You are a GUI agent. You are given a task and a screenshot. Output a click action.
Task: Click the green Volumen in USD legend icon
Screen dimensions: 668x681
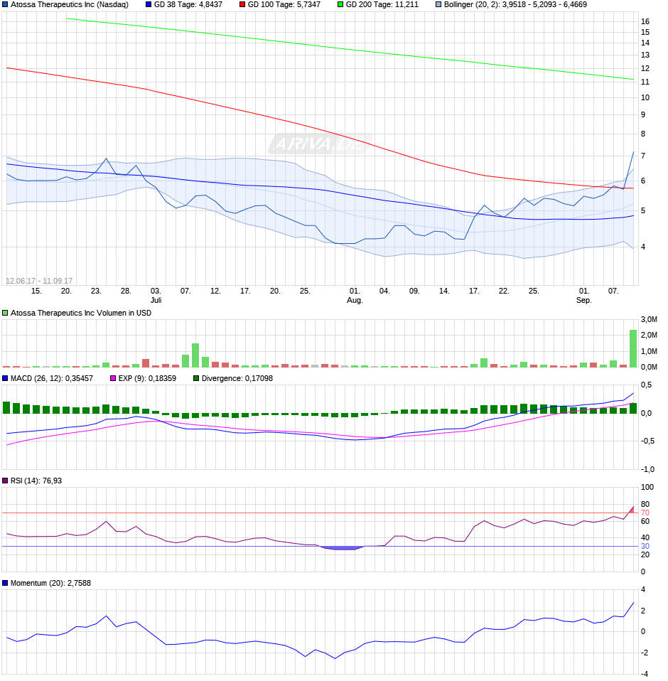5,312
